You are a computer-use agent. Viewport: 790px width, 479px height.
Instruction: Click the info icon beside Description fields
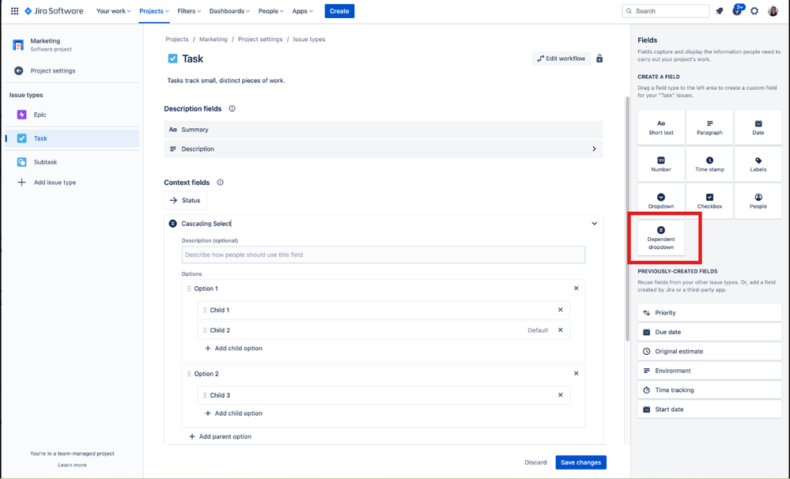(232, 109)
